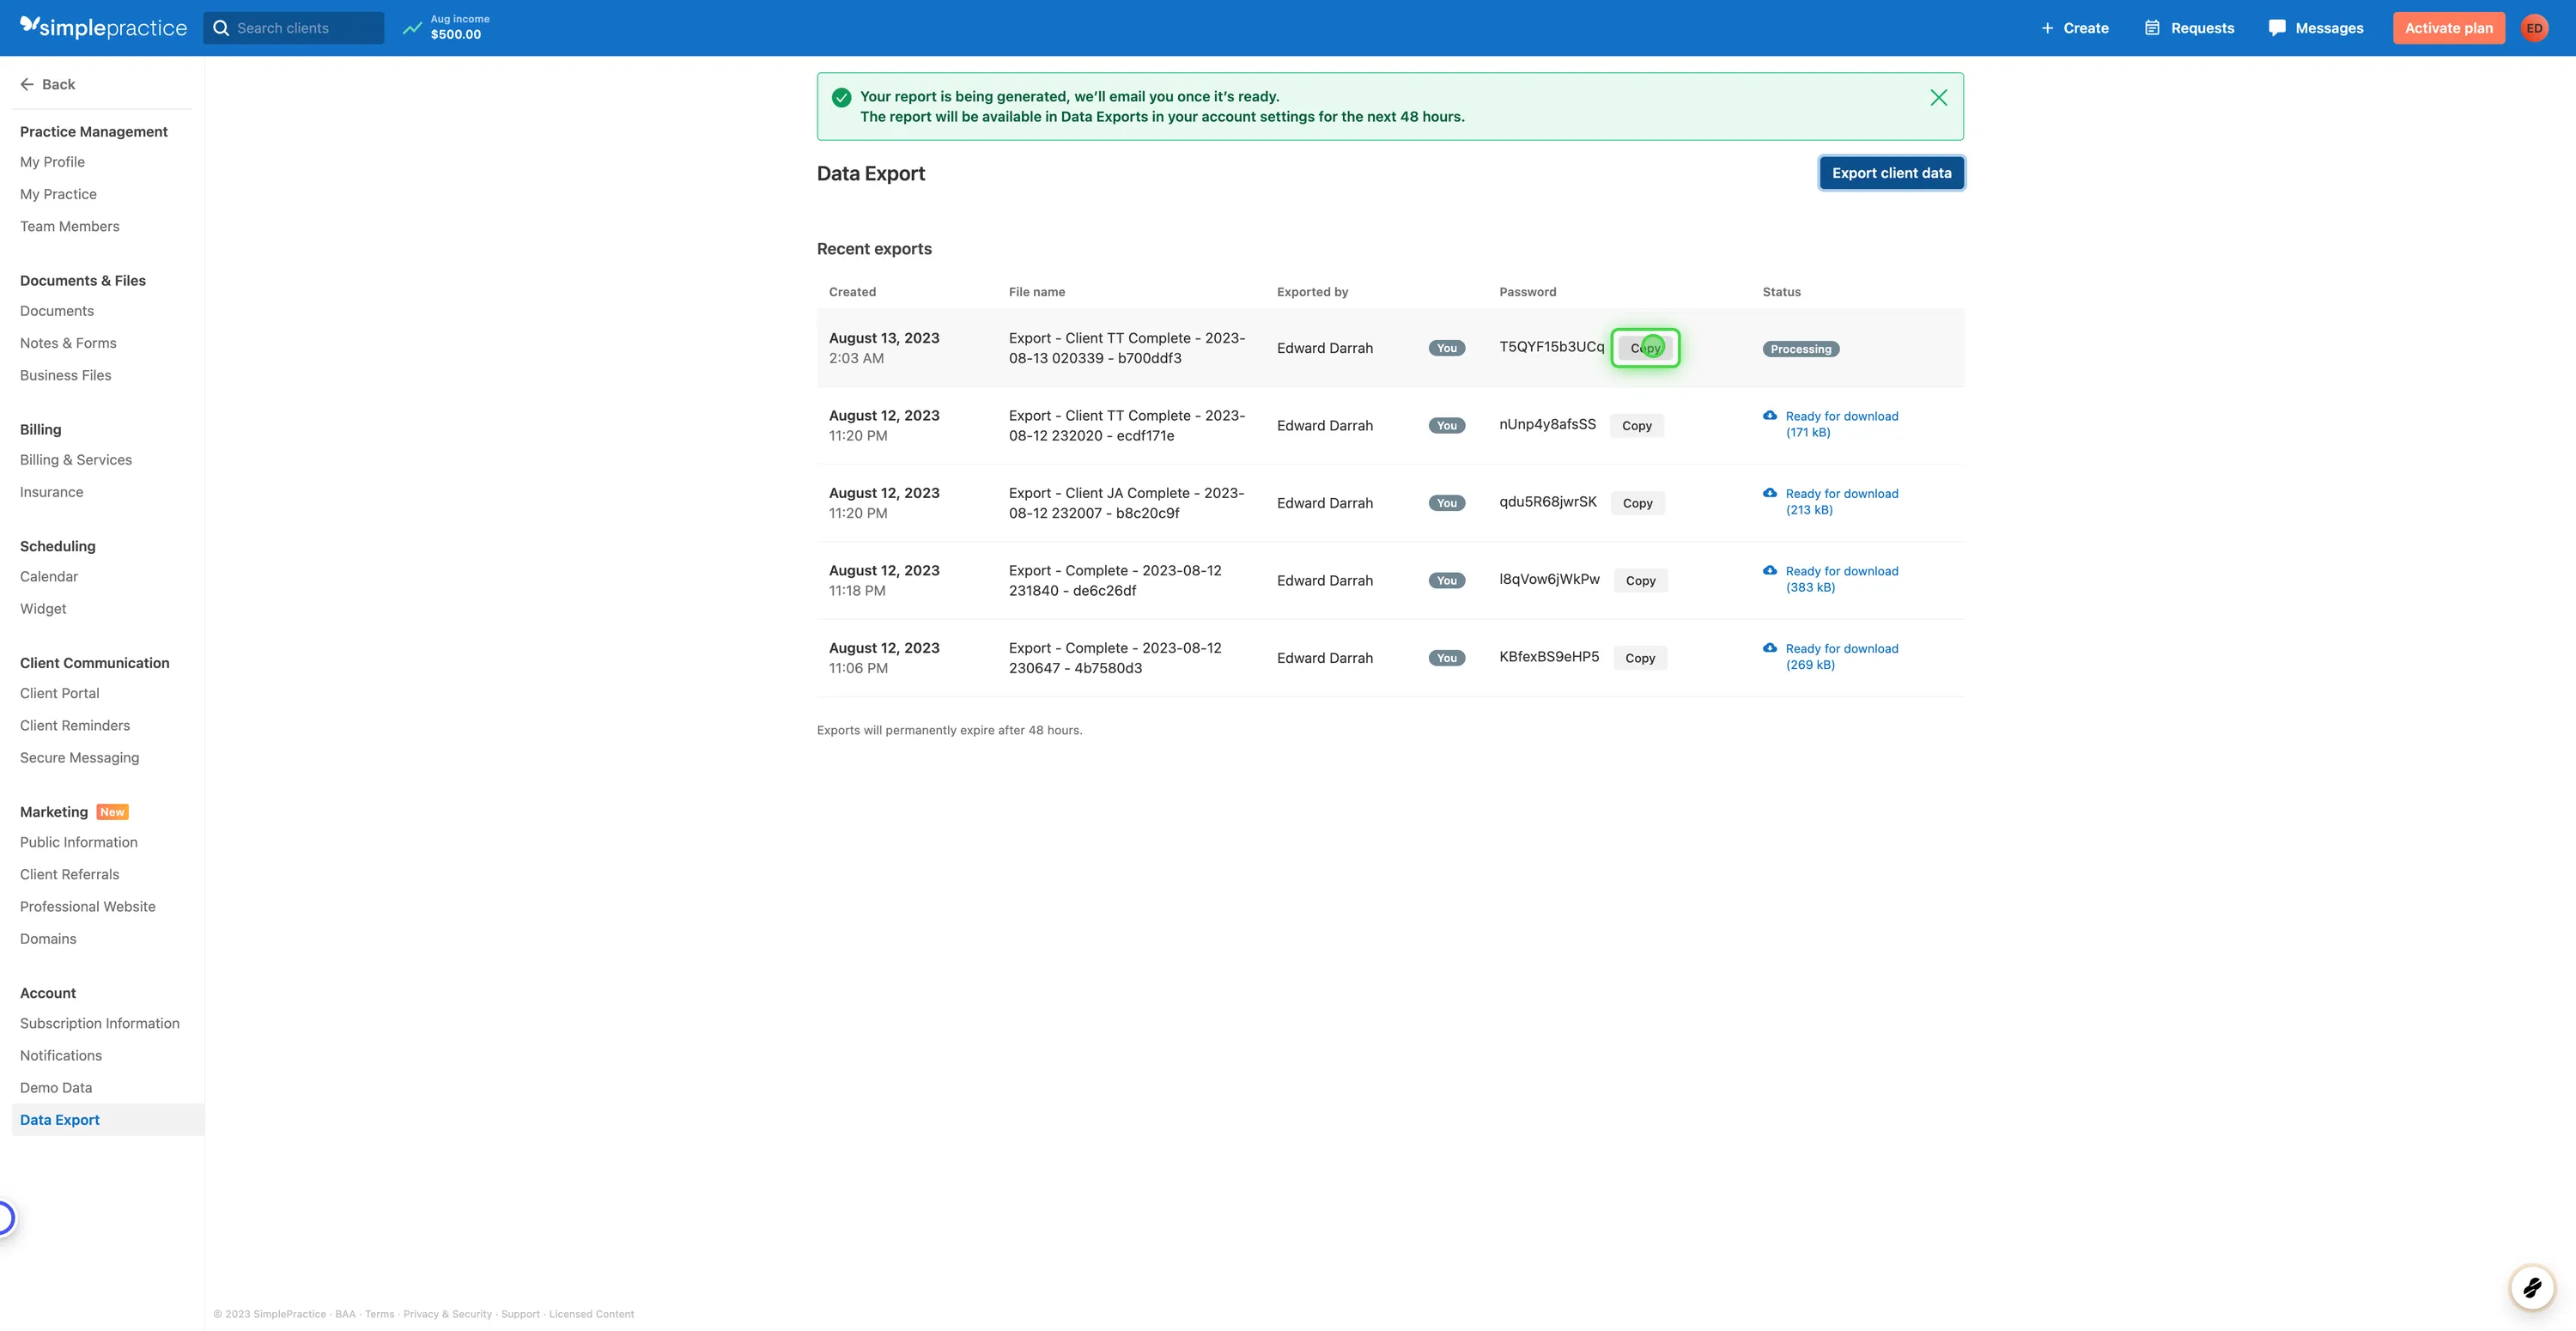Download the 171 kB ready export
This screenshot has width=2576, height=1331.
point(1841,424)
